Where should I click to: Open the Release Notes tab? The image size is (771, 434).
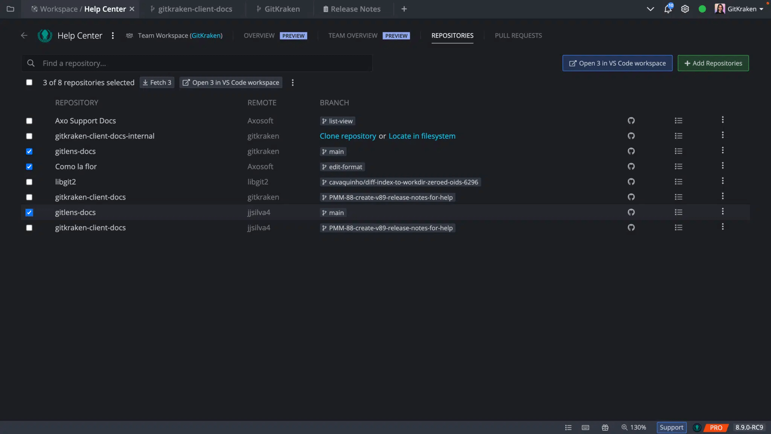tap(352, 9)
